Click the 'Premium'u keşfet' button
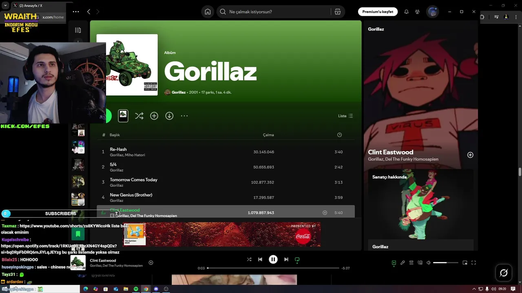The image size is (522, 293). click(x=378, y=12)
